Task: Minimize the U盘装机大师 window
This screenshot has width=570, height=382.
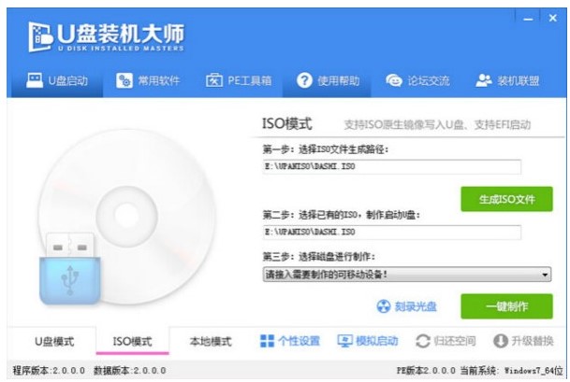Action: (x=527, y=18)
